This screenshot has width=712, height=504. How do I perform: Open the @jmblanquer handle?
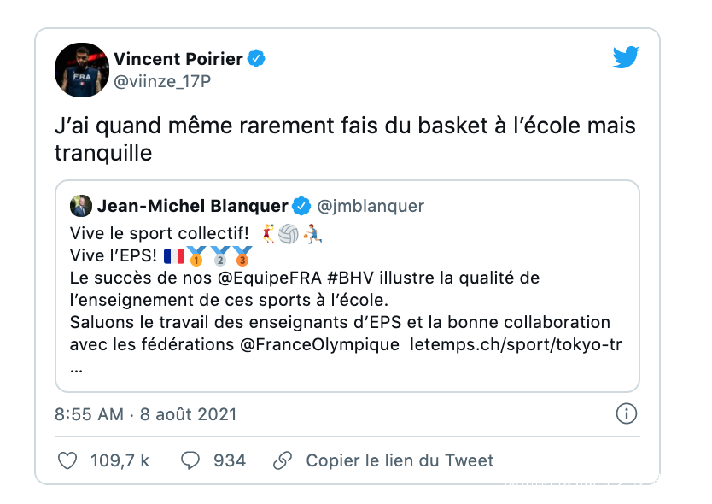pyautogui.click(x=371, y=206)
